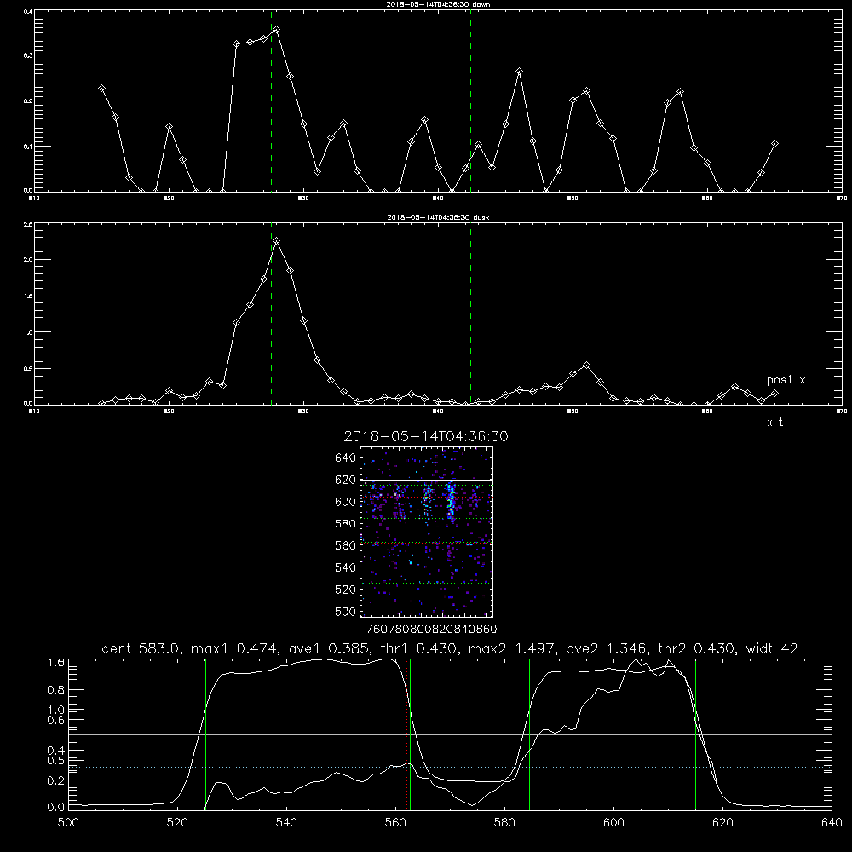Click the "2.0" y-axis label of dusk plot
Image resolution: width=852 pixels, height=852 pixels.
pos(28,259)
